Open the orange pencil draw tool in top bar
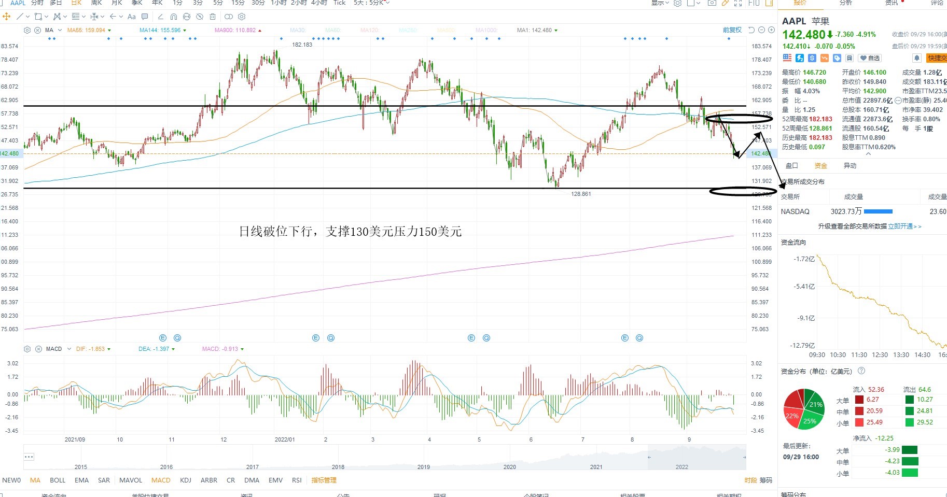The image size is (947, 497). (725, 3)
